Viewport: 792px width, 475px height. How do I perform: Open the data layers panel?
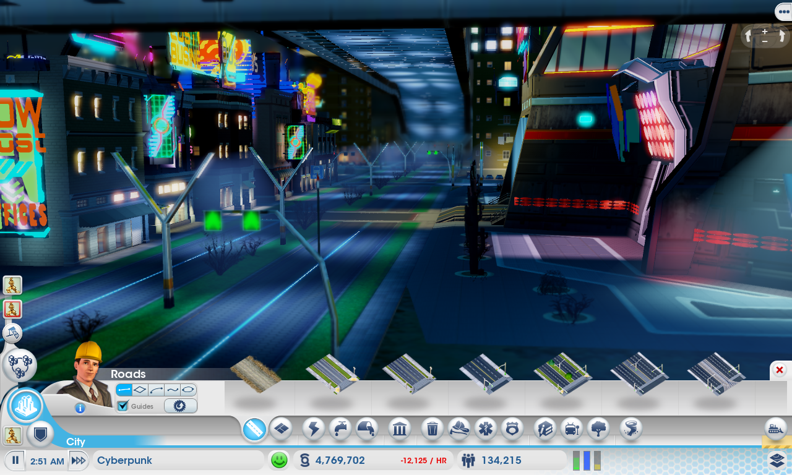(777, 460)
